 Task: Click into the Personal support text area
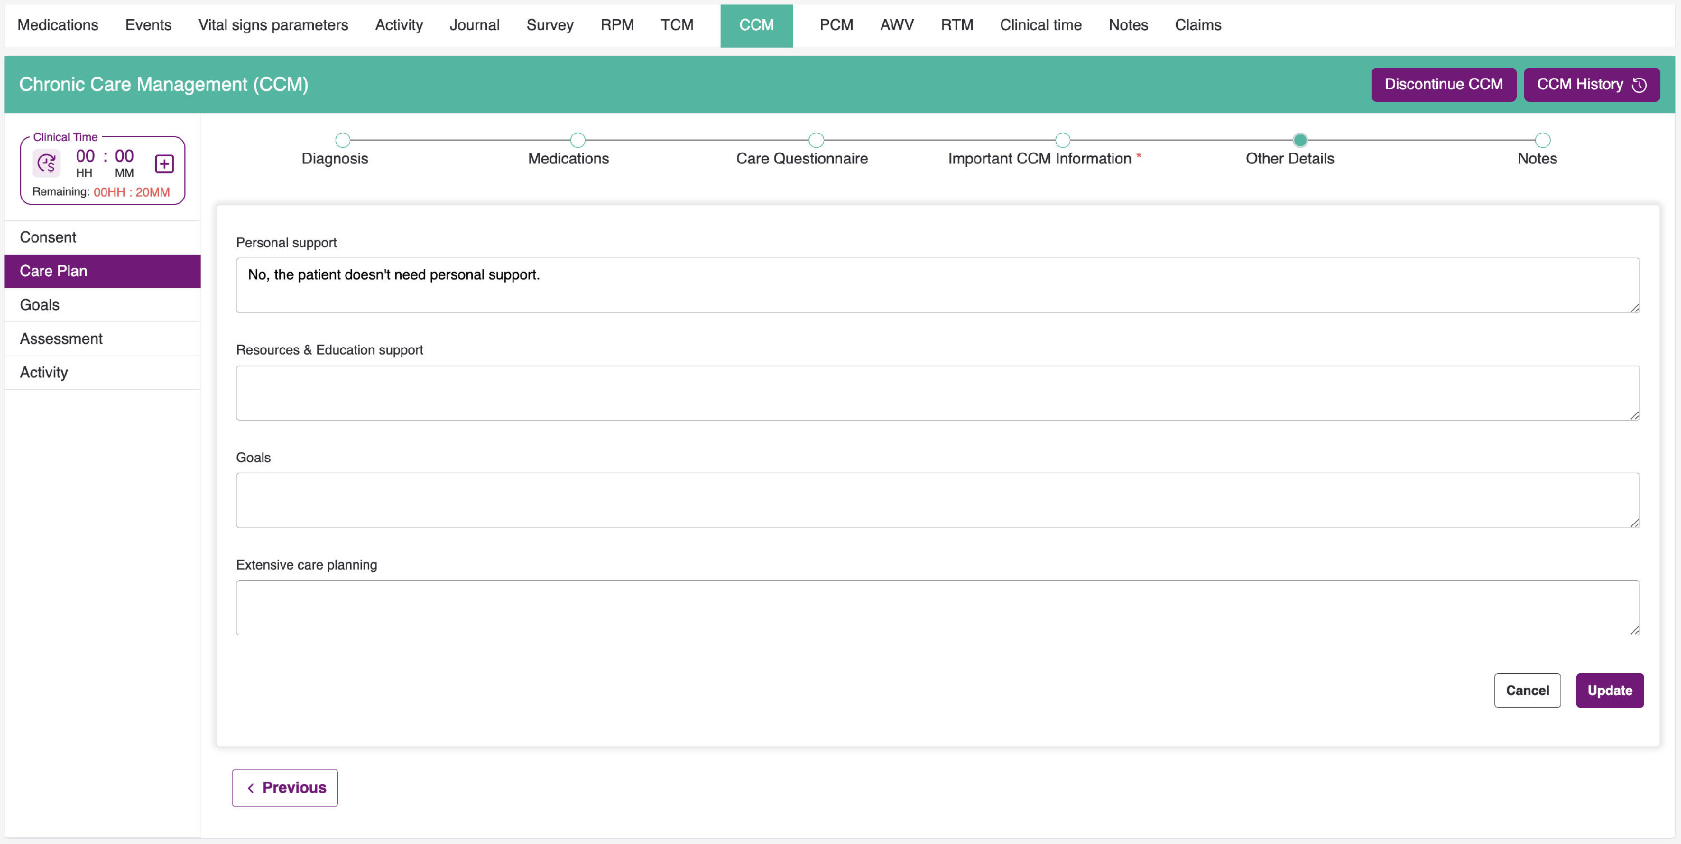[937, 286]
